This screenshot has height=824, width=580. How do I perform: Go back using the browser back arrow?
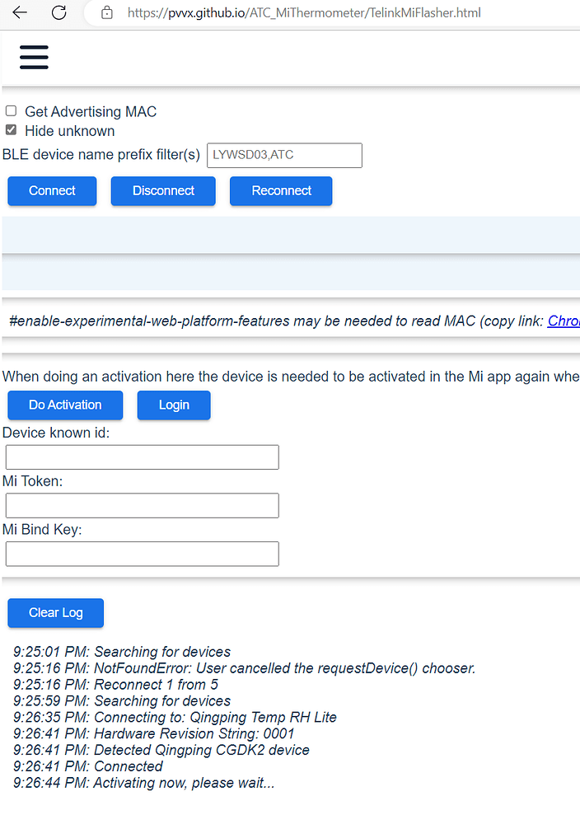(x=19, y=12)
